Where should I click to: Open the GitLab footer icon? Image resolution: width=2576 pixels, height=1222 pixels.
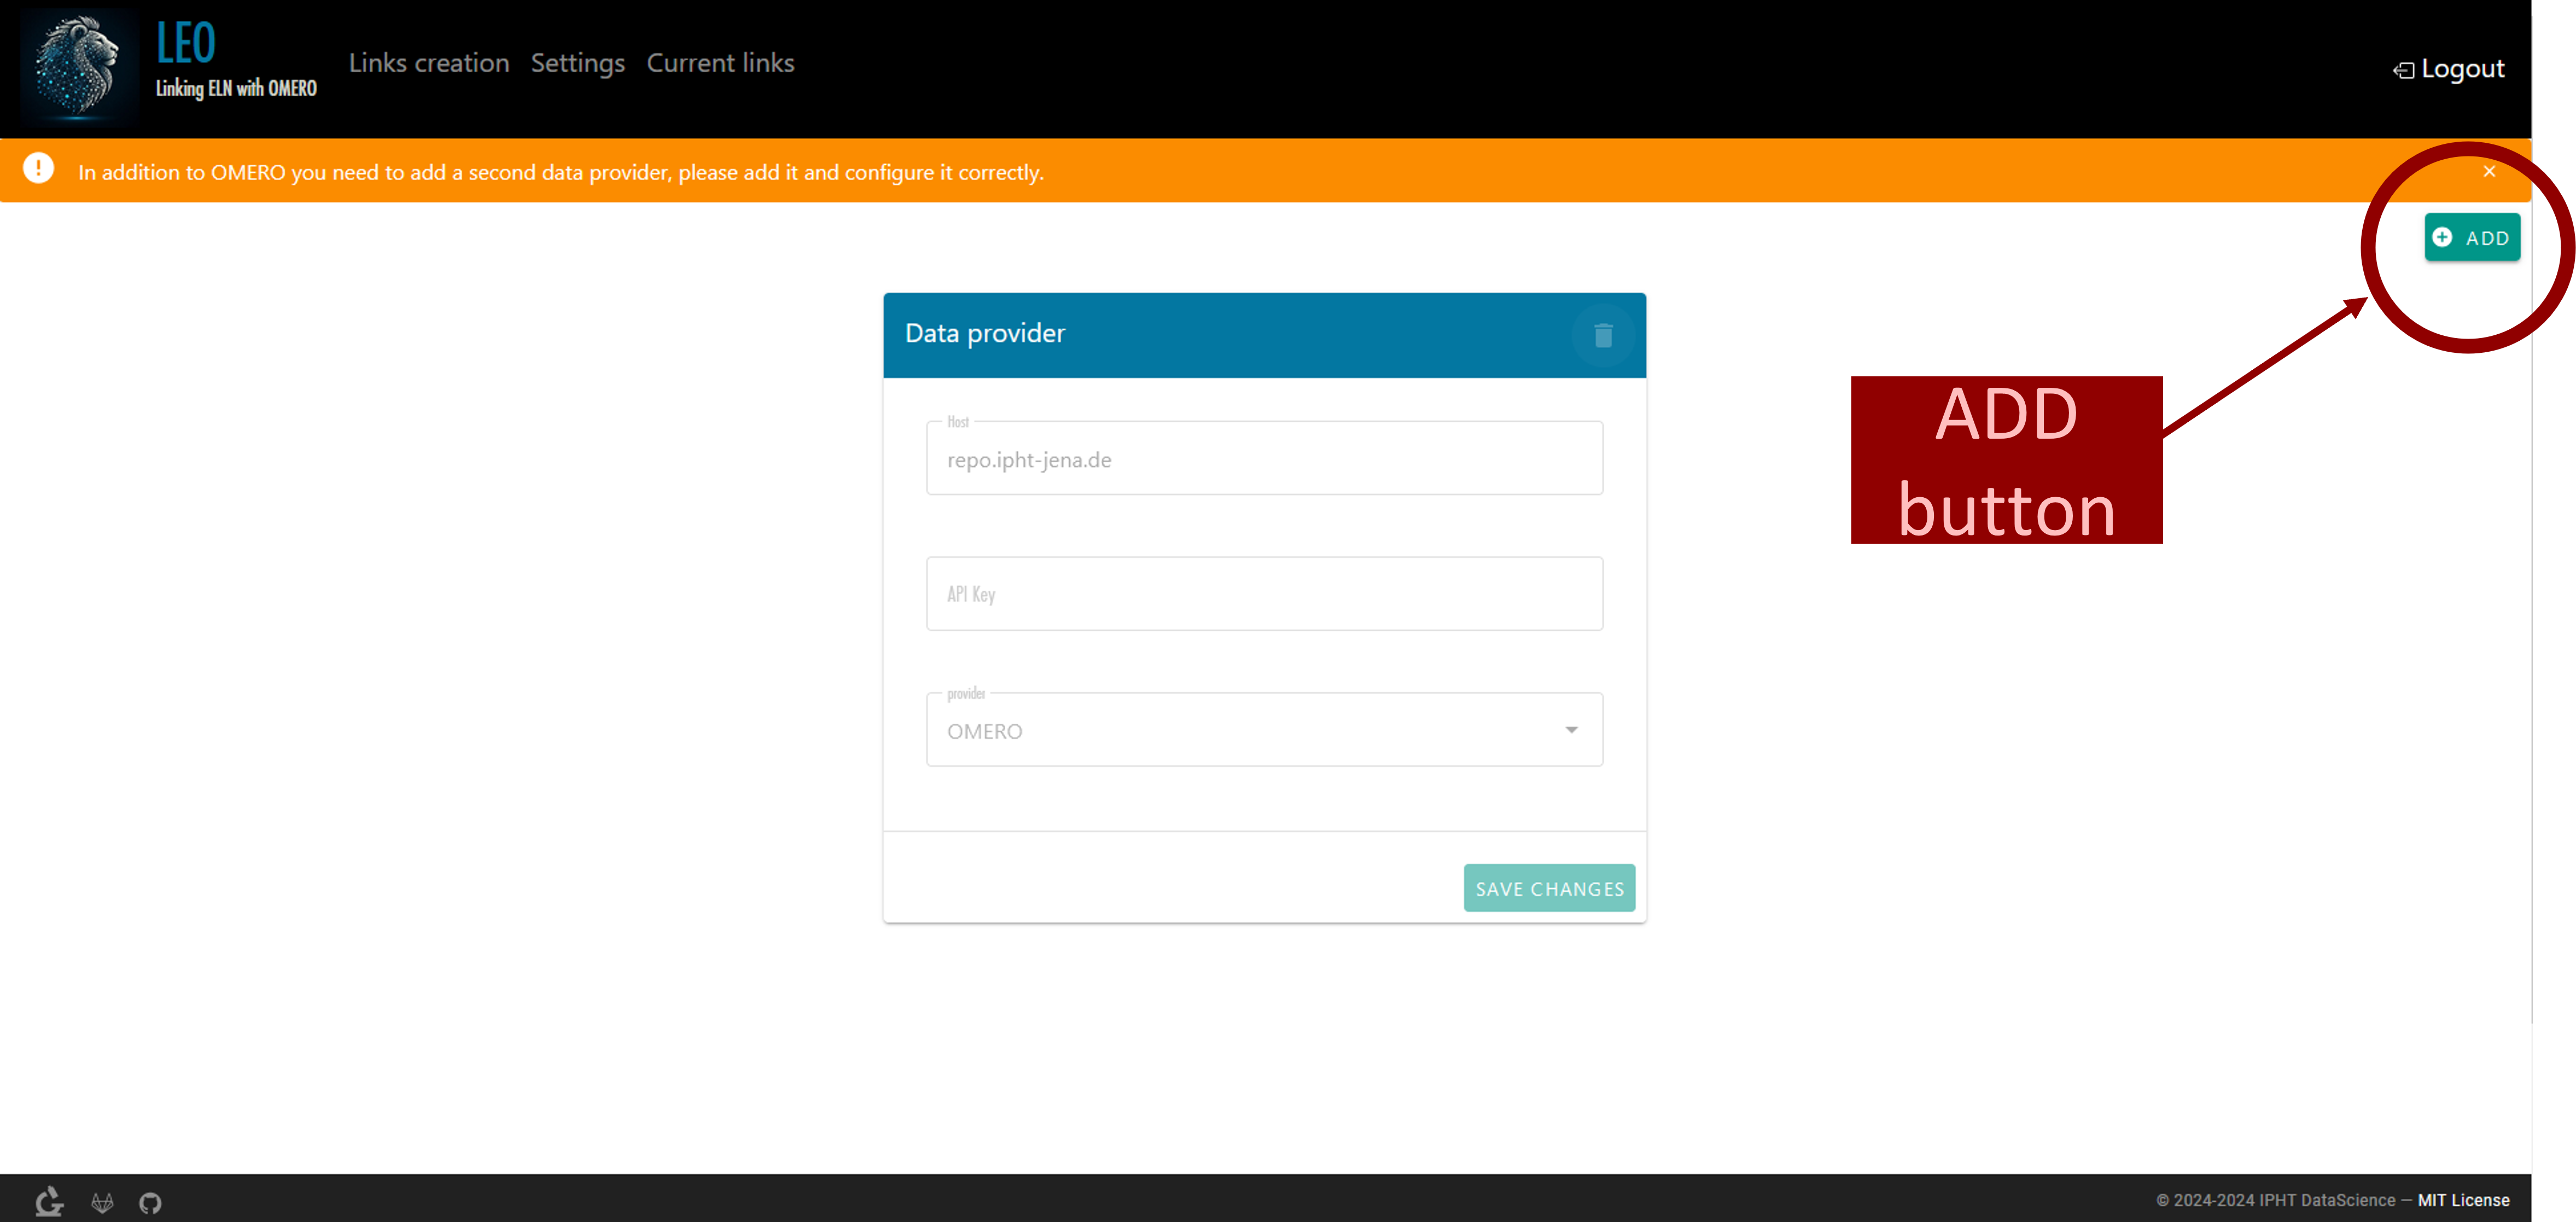coord(102,1203)
